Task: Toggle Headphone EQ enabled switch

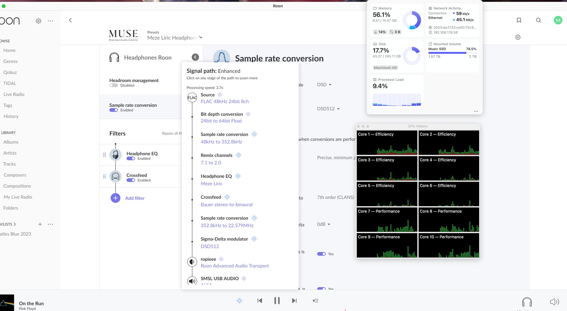Action: pos(131,159)
